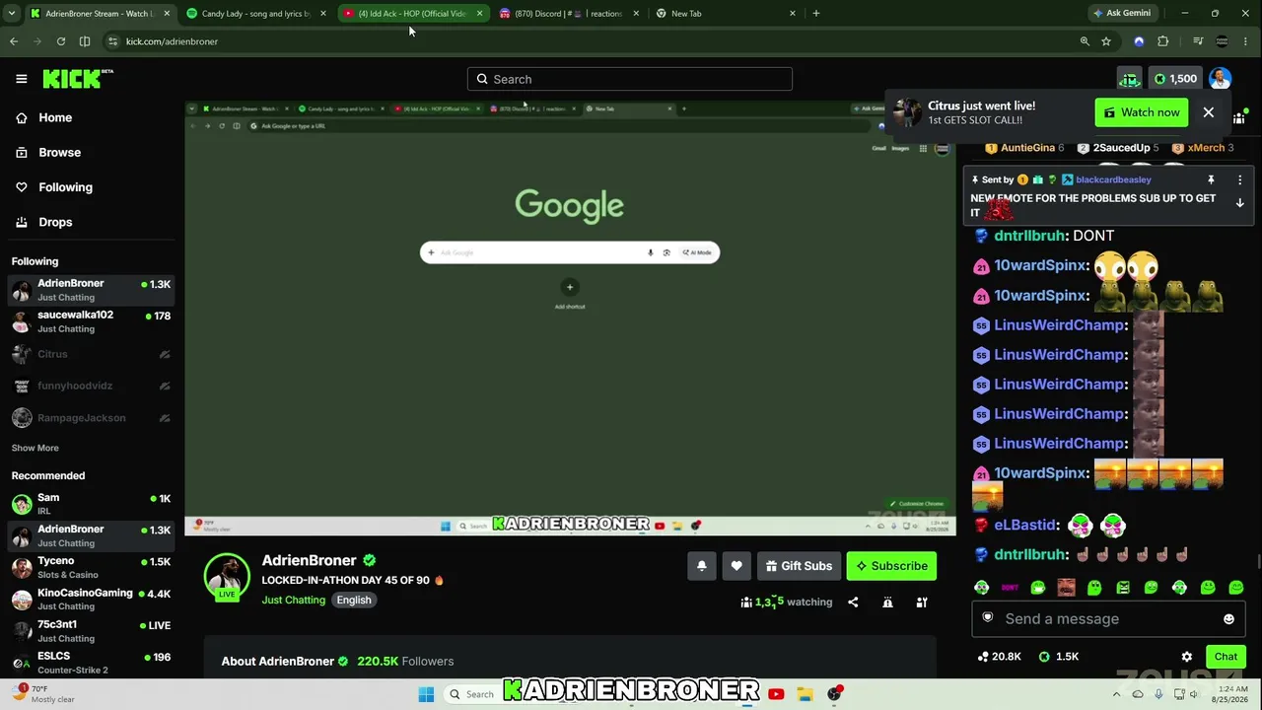Image resolution: width=1262 pixels, height=710 pixels.
Task: Expand Show More under Following
Action: pyautogui.click(x=35, y=448)
